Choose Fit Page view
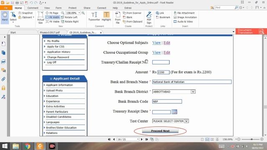 [52, 13]
